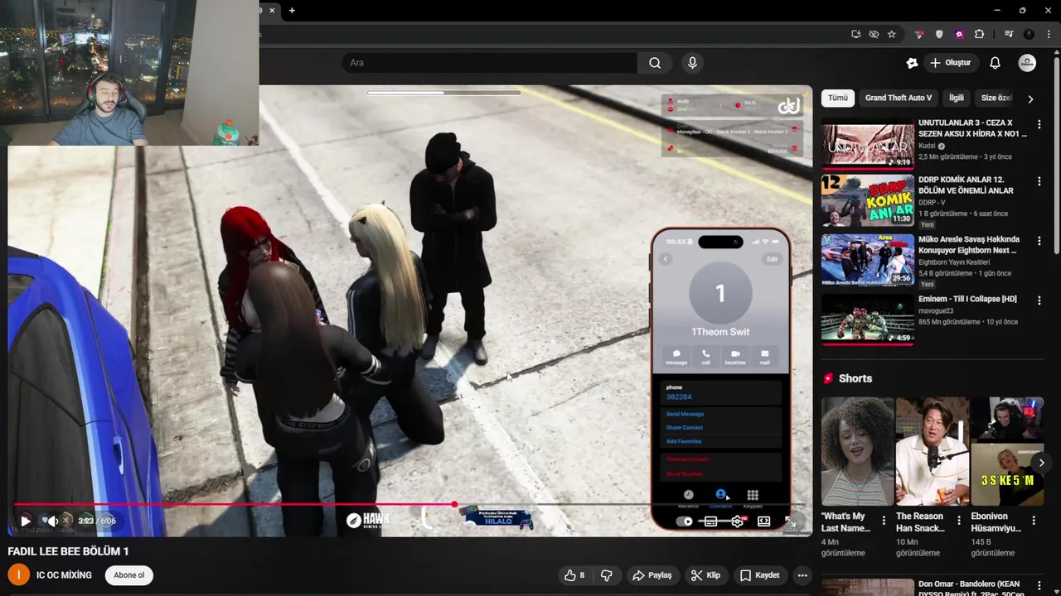Open the 'What's My Last Name' short

click(x=857, y=451)
